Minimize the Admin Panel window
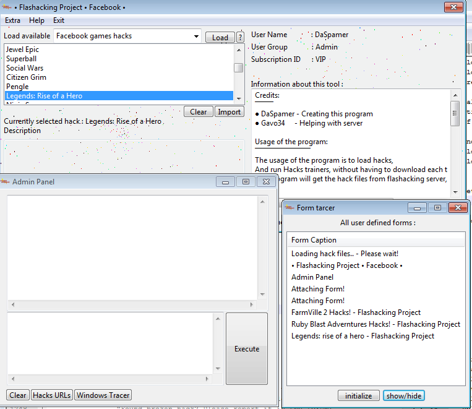The width and height of the screenshot is (472, 409). 225,182
